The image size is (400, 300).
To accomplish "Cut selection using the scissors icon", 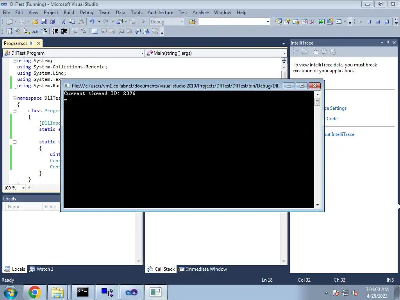I will click(x=64, y=22).
